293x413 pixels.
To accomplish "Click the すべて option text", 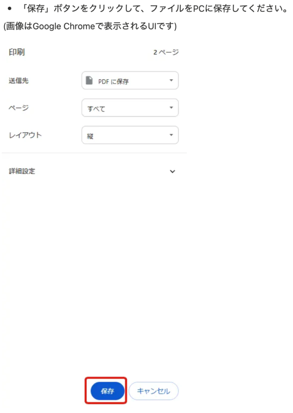I will click(x=96, y=109).
